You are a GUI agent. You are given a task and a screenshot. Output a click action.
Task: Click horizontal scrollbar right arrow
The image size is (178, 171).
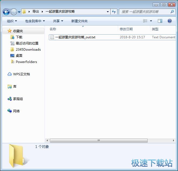[x=173, y=140]
